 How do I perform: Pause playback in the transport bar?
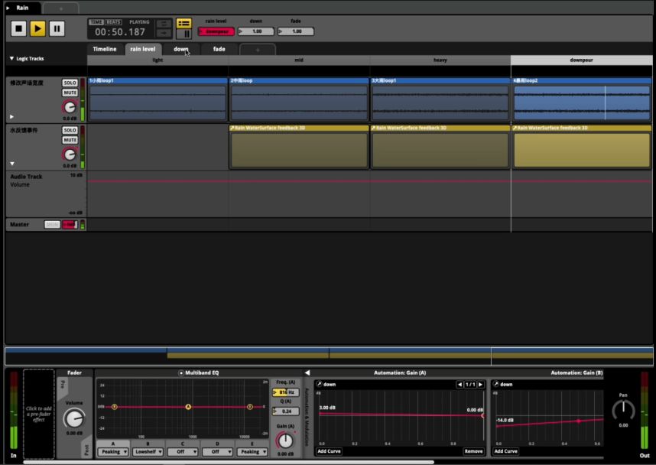coord(57,29)
